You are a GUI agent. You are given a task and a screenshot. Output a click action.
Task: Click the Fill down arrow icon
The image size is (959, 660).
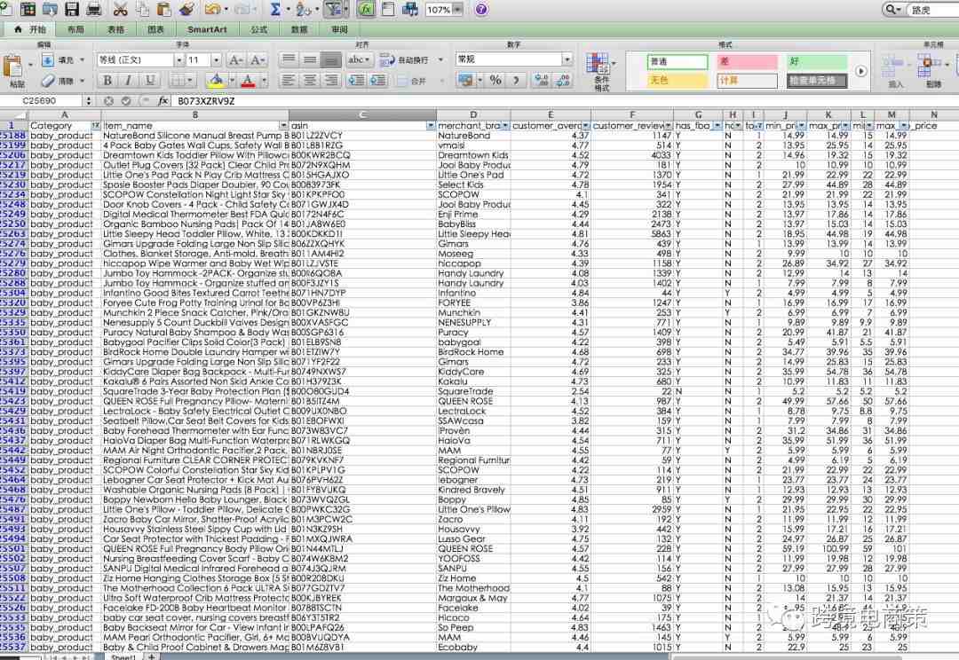pos(48,60)
